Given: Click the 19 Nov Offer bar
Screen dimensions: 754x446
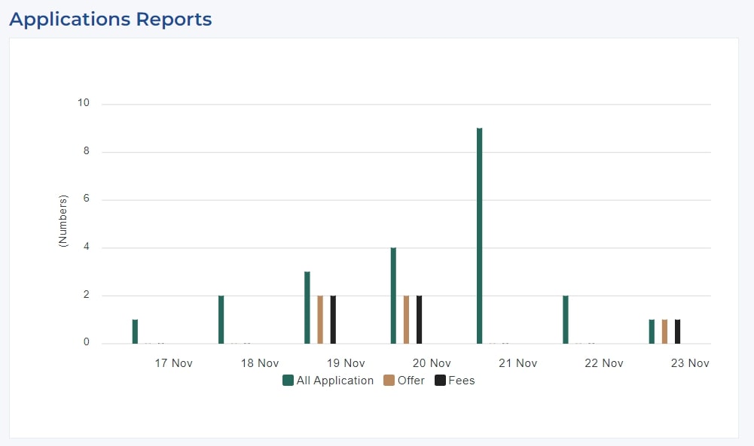Looking at the screenshot, I should [320, 320].
